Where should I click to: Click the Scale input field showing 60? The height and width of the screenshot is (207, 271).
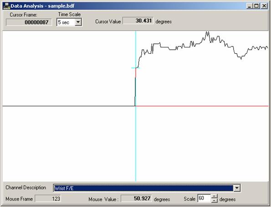click(x=204, y=198)
